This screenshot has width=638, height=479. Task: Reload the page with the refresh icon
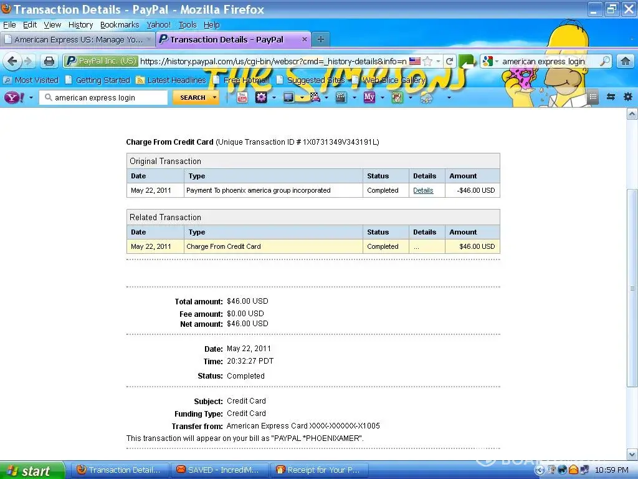point(449,61)
